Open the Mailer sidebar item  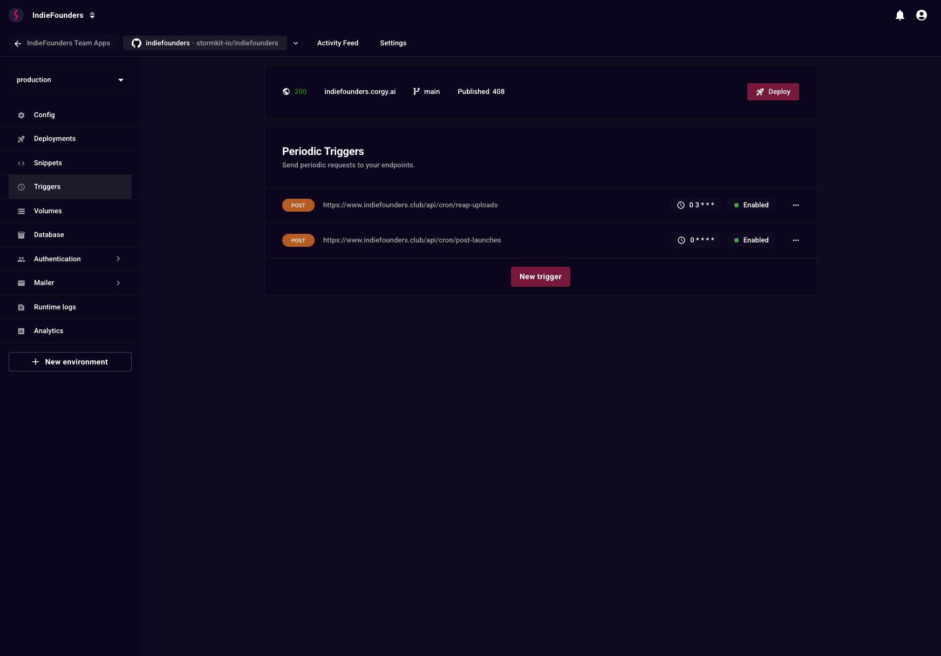70,283
